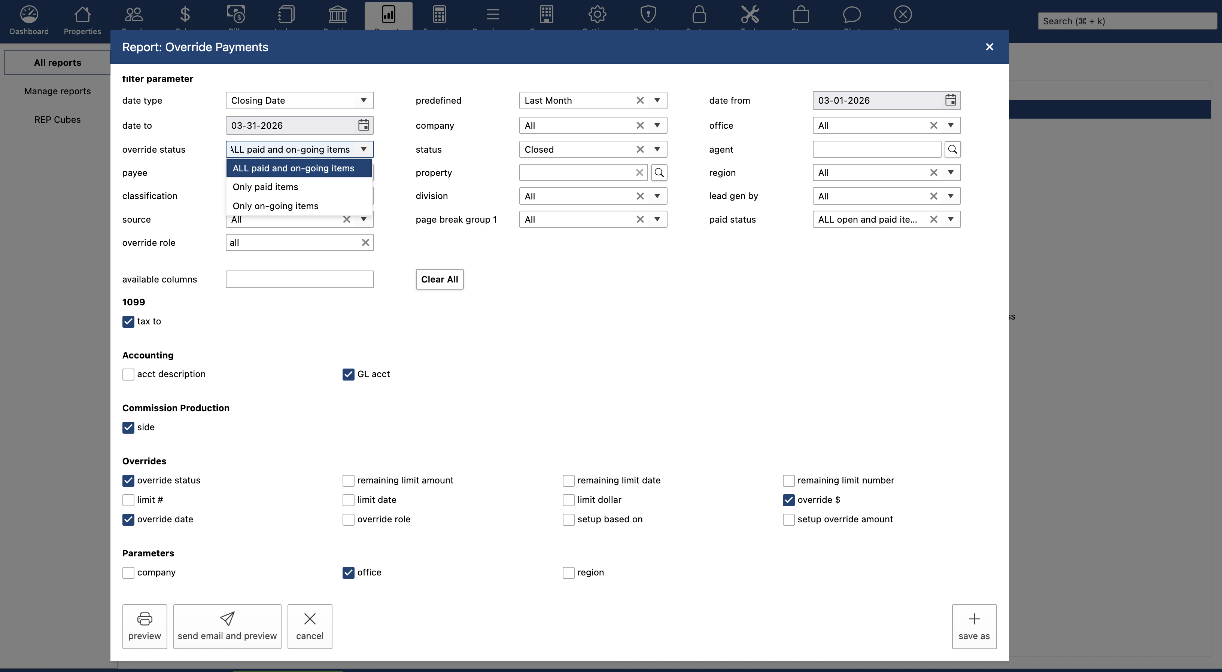This screenshot has height=672, width=1222.
Task: Open the paid status dropdown arrow
Action: 951,220
